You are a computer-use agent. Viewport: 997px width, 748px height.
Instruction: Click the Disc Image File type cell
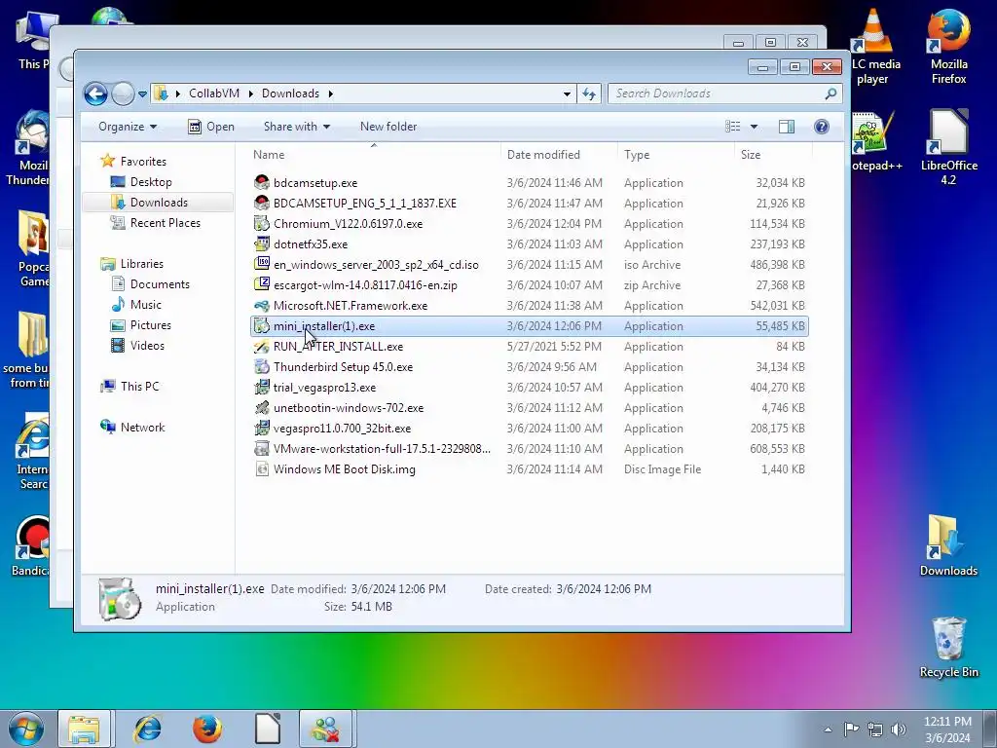click(x=662, y=469)
